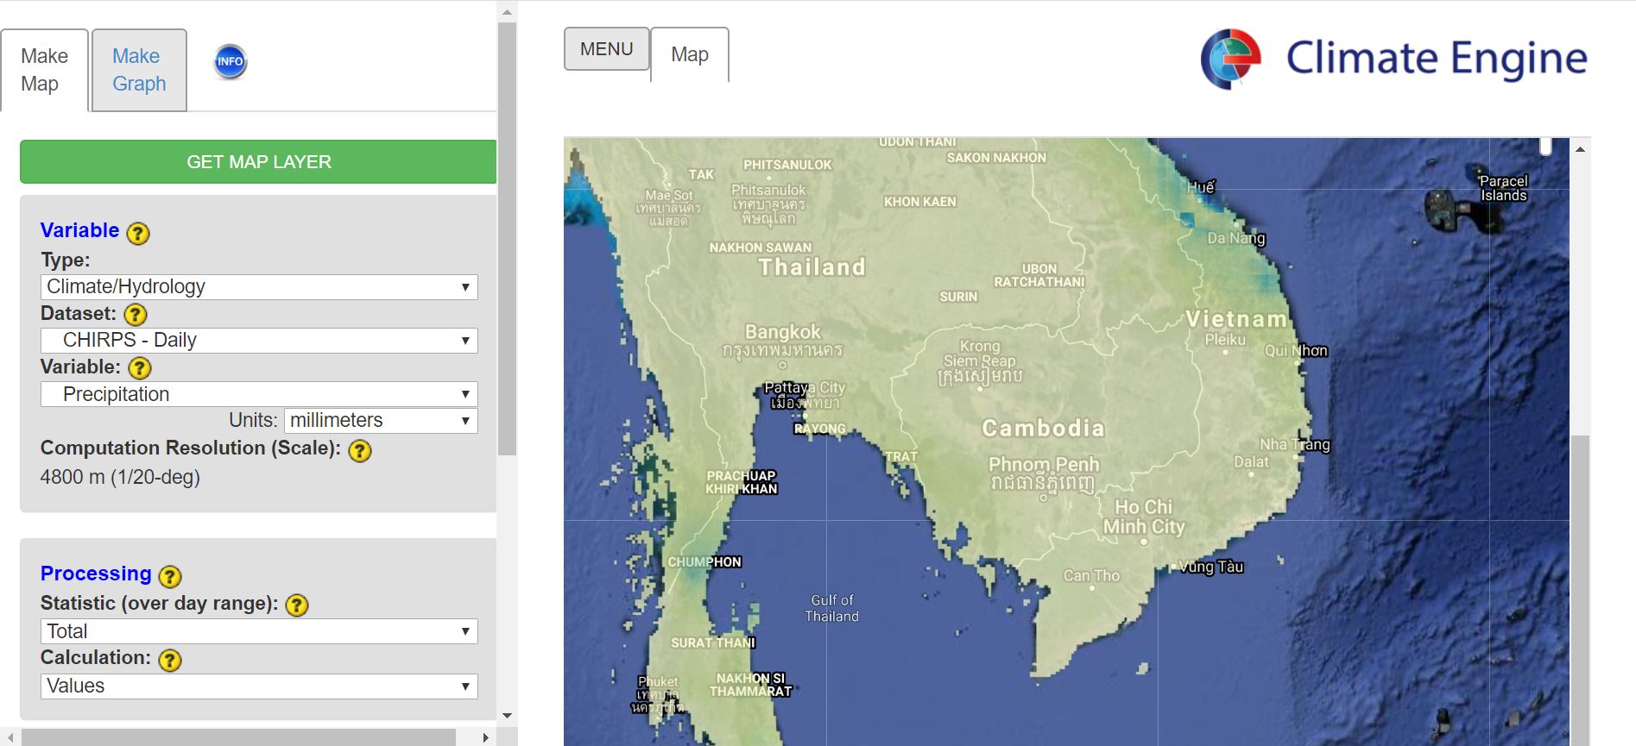Viewport: 1636px width, 746px height.
Task: Change Units from the millimeters dropdown
Action: (x=380, y=421)
